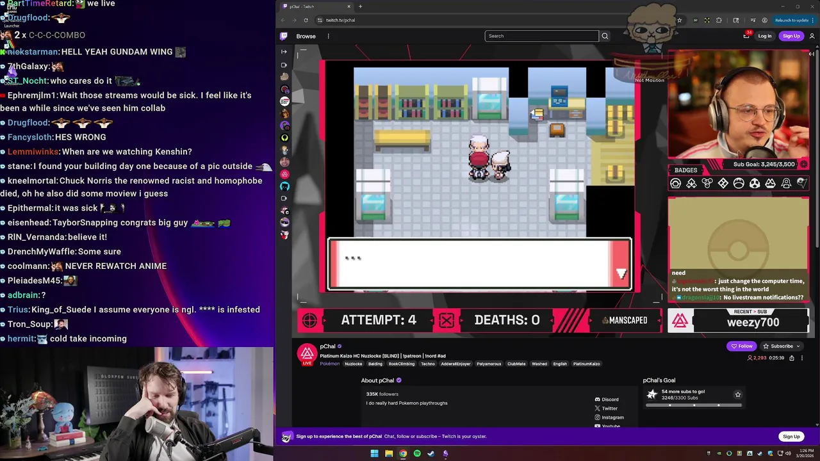Click the share icon below Subscribe

792,358
